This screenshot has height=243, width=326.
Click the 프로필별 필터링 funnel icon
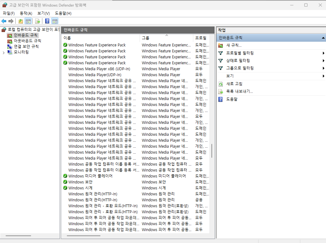click(x=221, y=53)
